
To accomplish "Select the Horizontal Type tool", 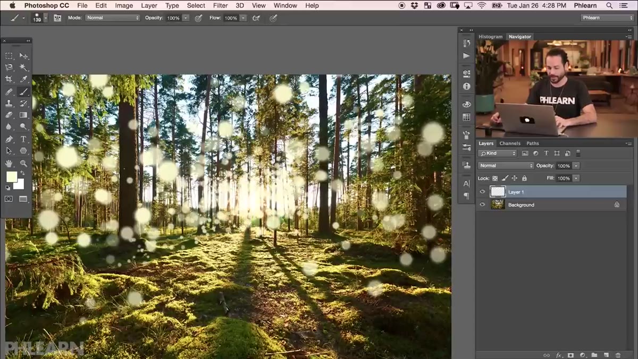I will pyautogui.click(x=23, y=139).
